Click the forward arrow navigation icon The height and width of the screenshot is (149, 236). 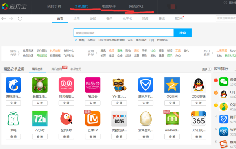(11, 19)
